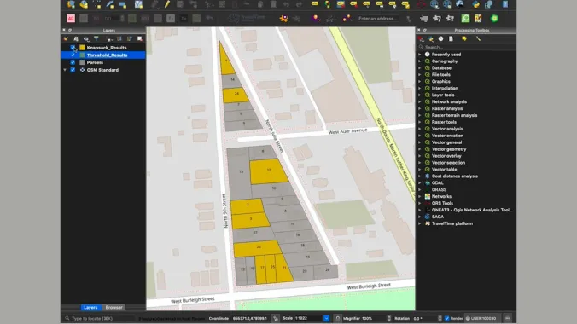Expand the TravelTime platform toolbox group
The width and height of the screenshot is (577, 324).
tap(420, 223)
